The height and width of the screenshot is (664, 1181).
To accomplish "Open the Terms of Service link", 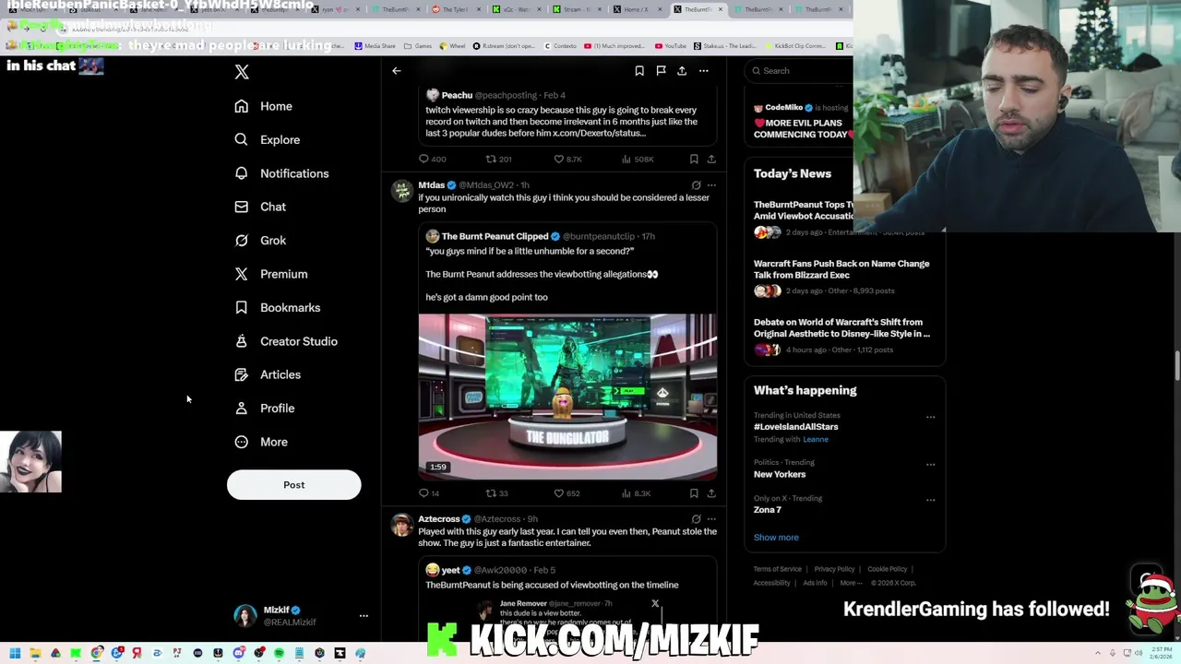I will click(x=777, y=569).
